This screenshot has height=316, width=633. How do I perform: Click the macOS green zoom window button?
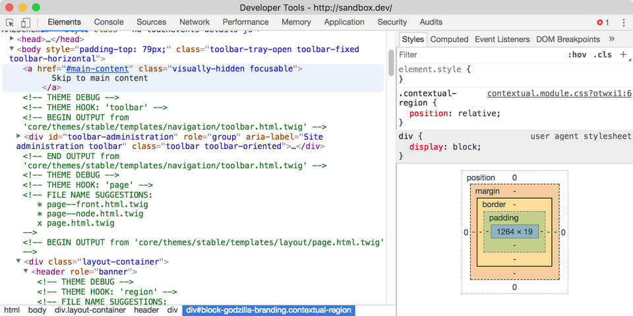click(36, 7)
